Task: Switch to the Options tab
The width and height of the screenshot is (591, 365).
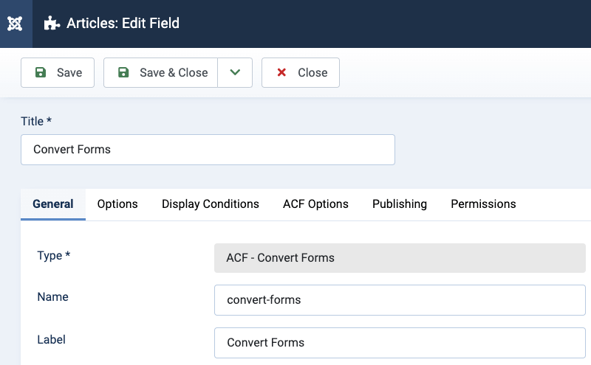Action: pyautogui.click(x=117, y=204)
